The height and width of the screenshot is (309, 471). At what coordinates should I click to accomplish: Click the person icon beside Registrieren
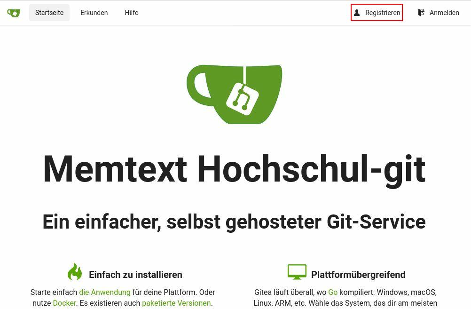point(357,13)
